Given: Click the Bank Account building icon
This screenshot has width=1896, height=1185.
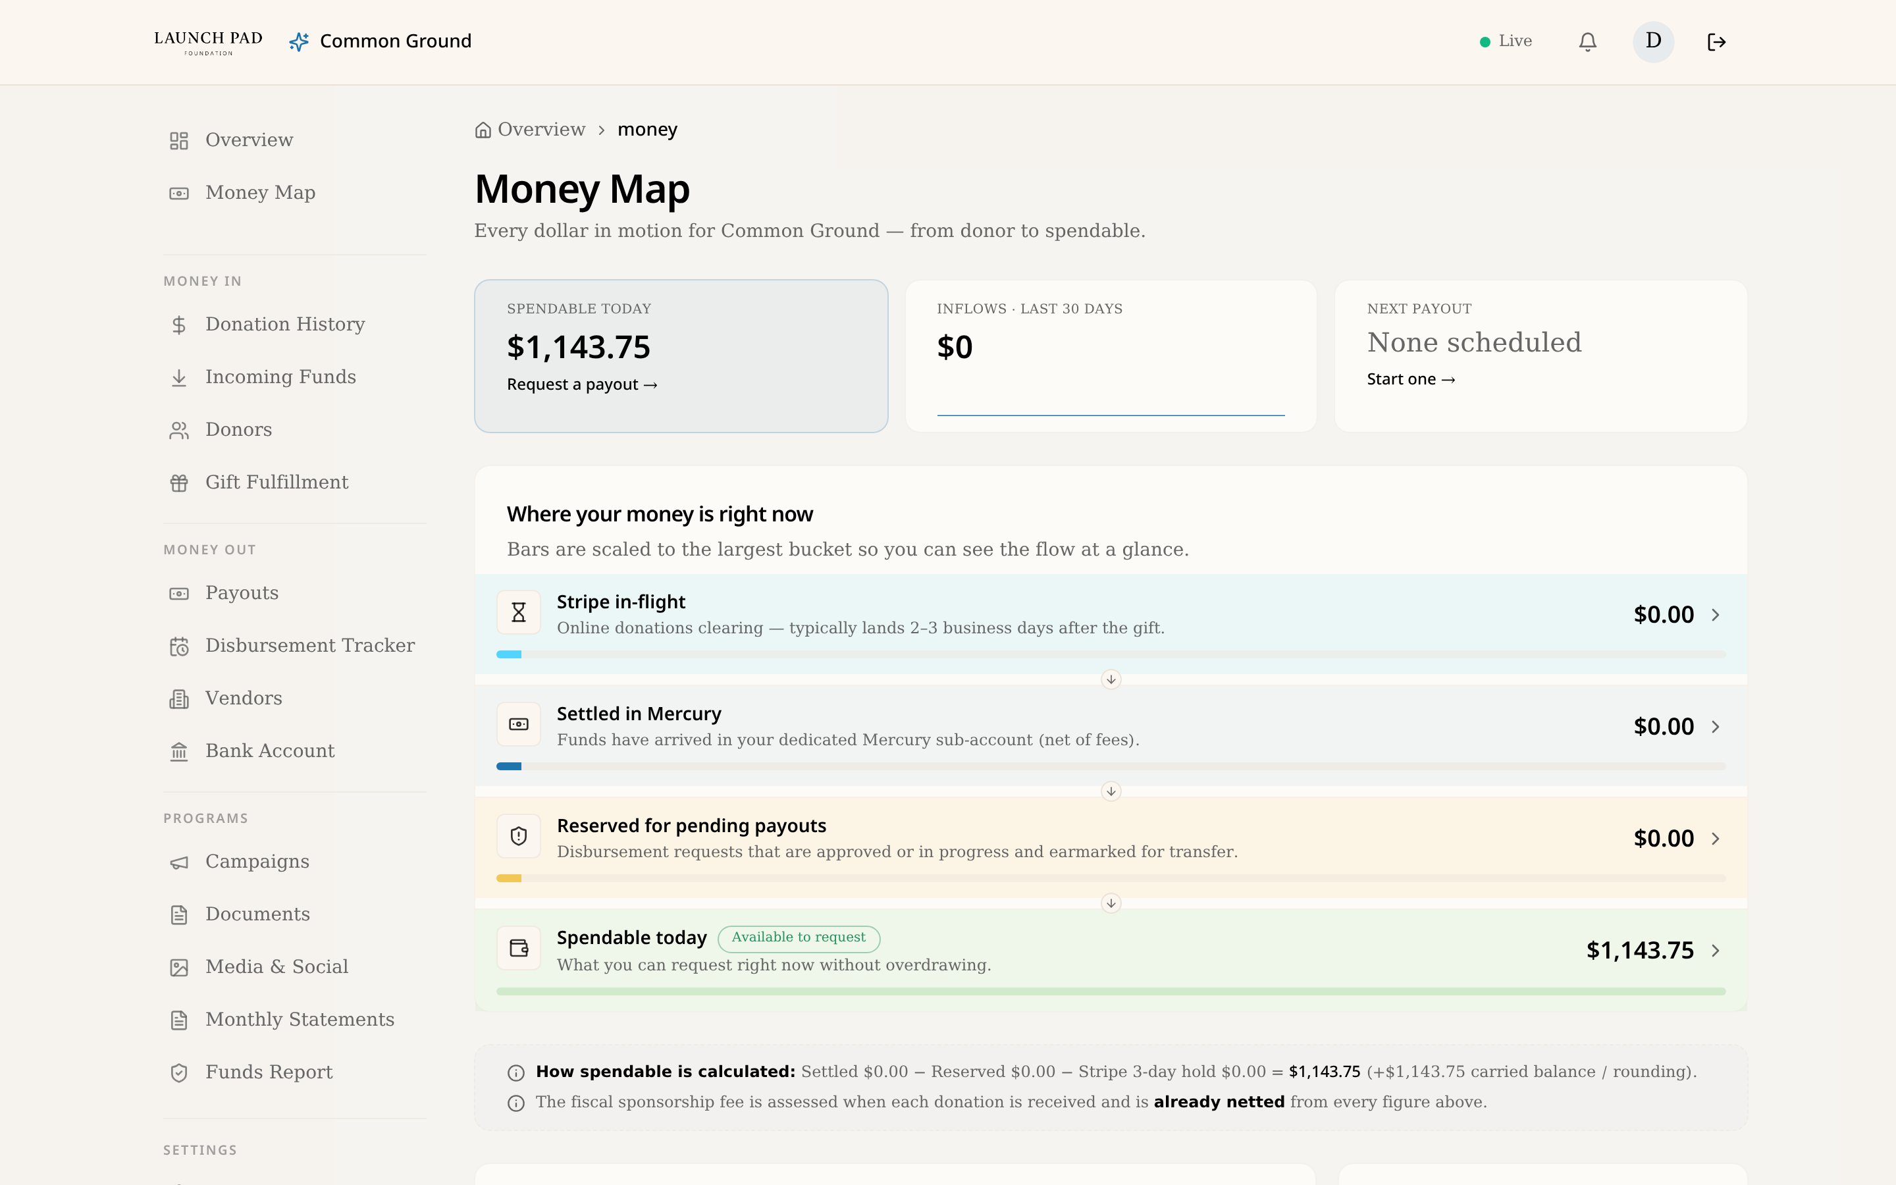Looking at the screenshot, I should click(x=178, y=752).
